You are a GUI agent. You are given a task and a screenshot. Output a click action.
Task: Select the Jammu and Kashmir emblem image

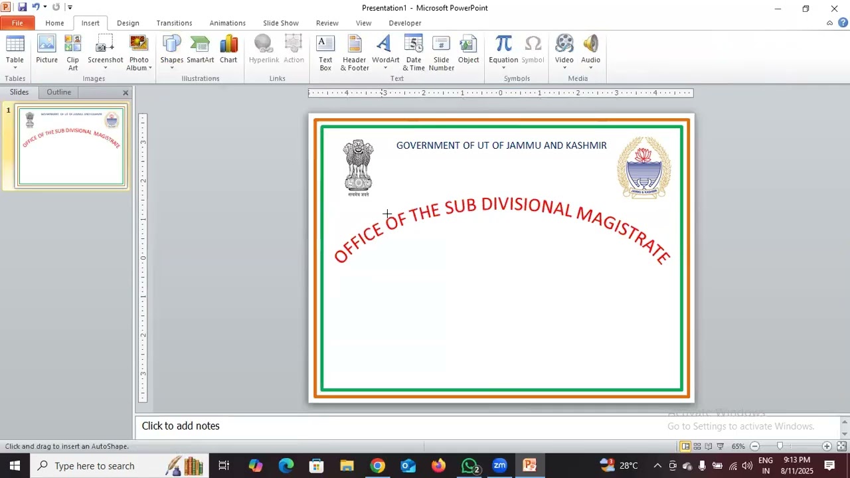click(643, 168)
